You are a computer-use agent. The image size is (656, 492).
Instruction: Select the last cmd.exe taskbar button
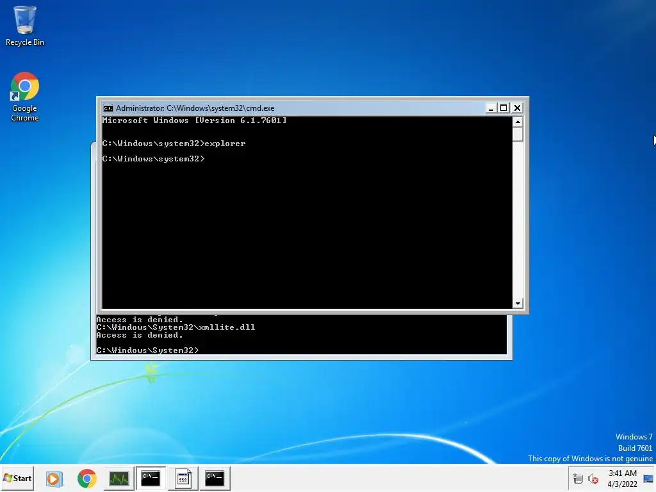coord(215,478)
